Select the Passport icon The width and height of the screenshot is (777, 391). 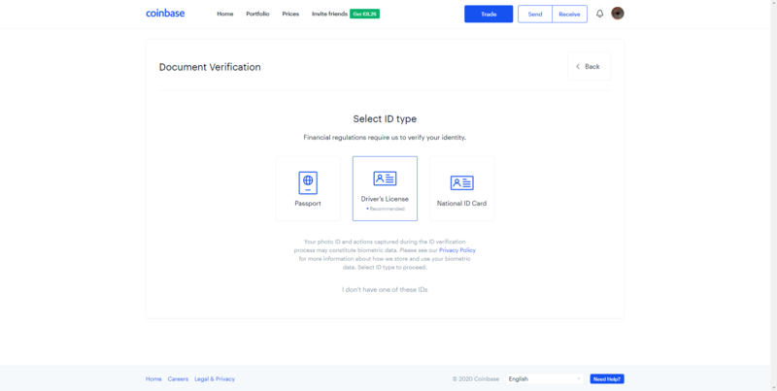(308, 182)
